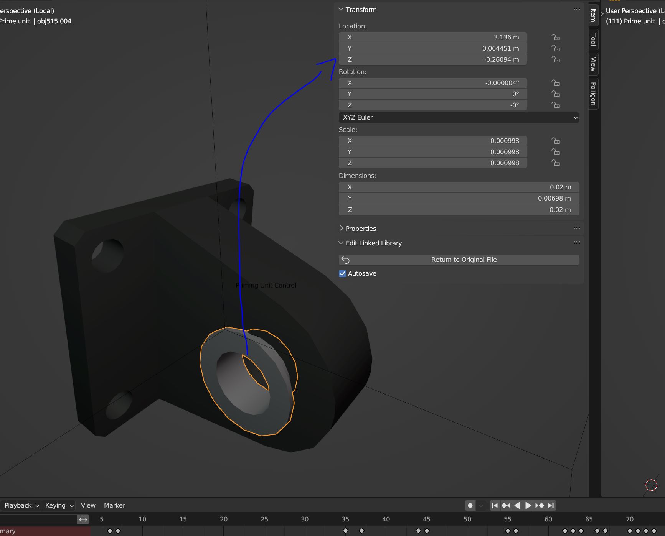Image resolution: width=665 pixels, height=536 pixels.
Task: Open the timeline View menu
Action: [88, 505]
